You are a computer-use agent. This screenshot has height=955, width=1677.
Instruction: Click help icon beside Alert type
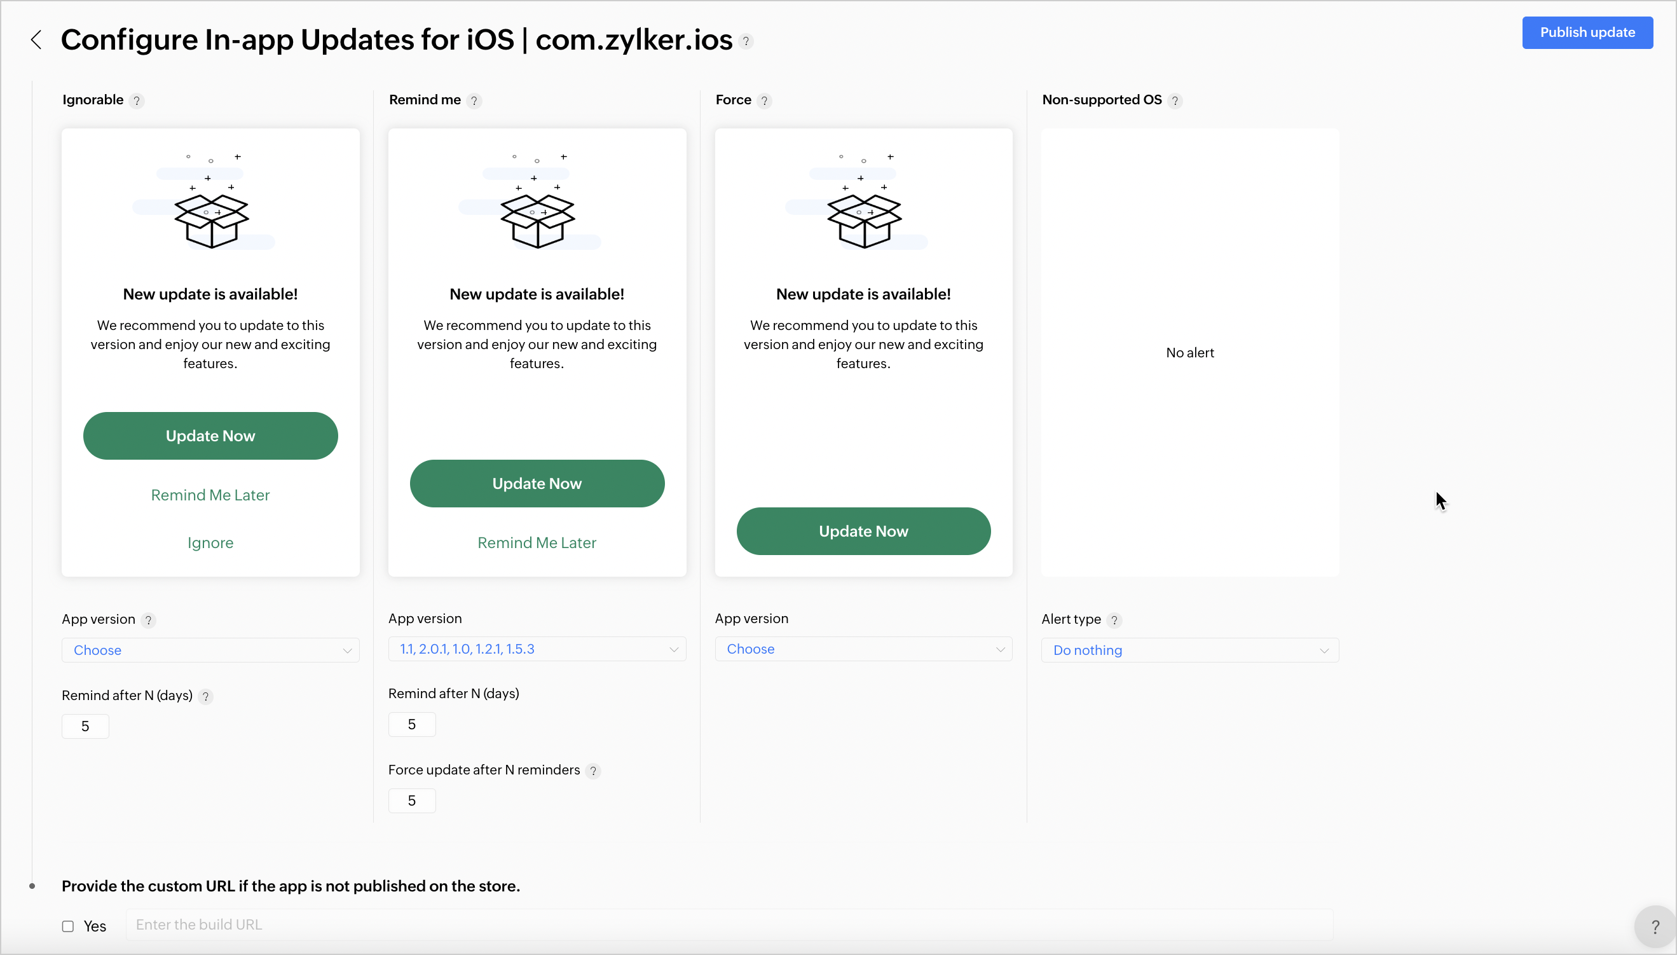[1114, 621]
